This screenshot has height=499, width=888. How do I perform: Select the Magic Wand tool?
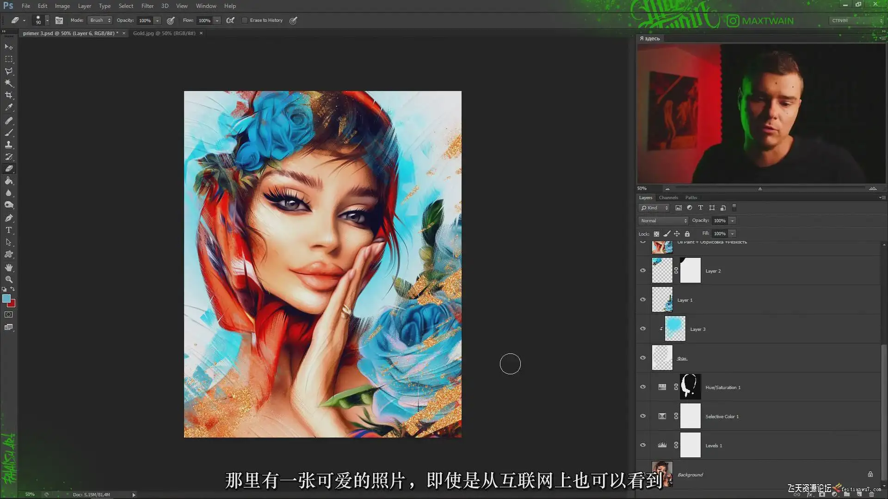click(x=9, y=83)
